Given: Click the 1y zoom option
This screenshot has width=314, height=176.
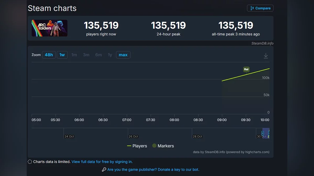Looking at the screenshot, I should tap(110, 55).
